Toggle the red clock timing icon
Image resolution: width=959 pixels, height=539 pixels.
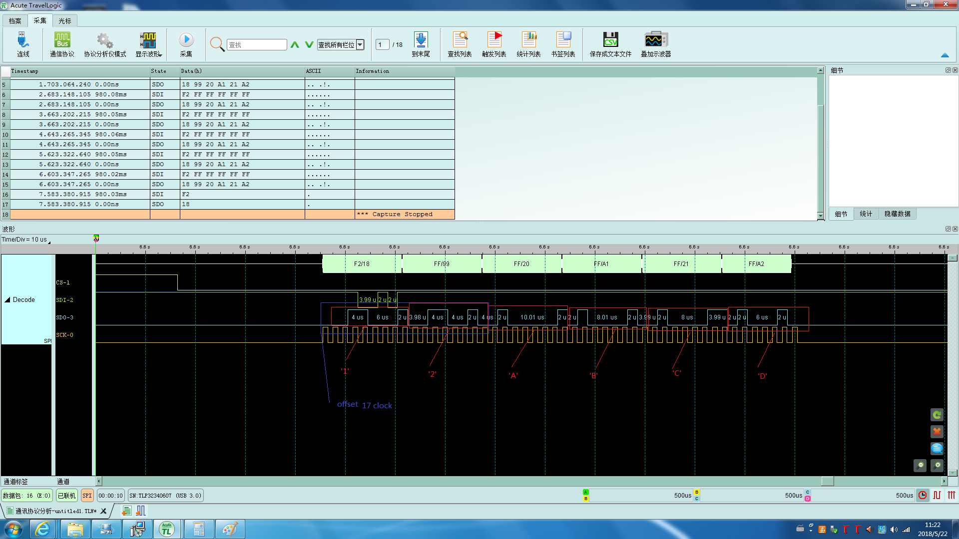[x=923, y=495]
